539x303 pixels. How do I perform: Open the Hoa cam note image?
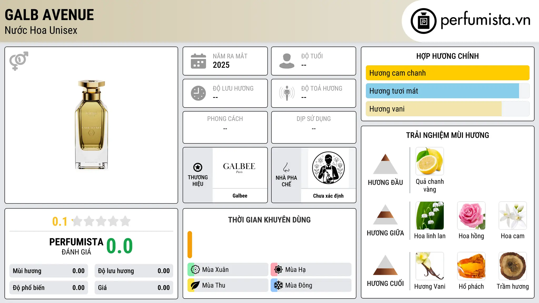click(513, 216)
